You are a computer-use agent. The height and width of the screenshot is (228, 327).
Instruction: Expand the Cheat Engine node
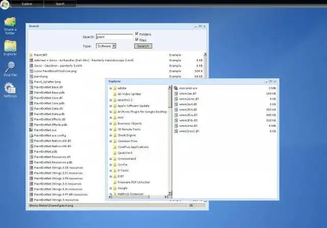pos(111,135)
